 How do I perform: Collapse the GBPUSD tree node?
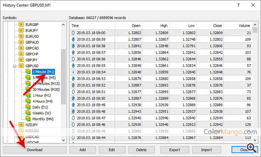click(15, 65)
